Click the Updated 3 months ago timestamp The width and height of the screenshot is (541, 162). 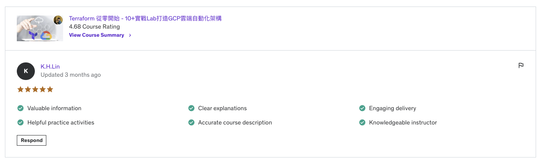point(70,75)
